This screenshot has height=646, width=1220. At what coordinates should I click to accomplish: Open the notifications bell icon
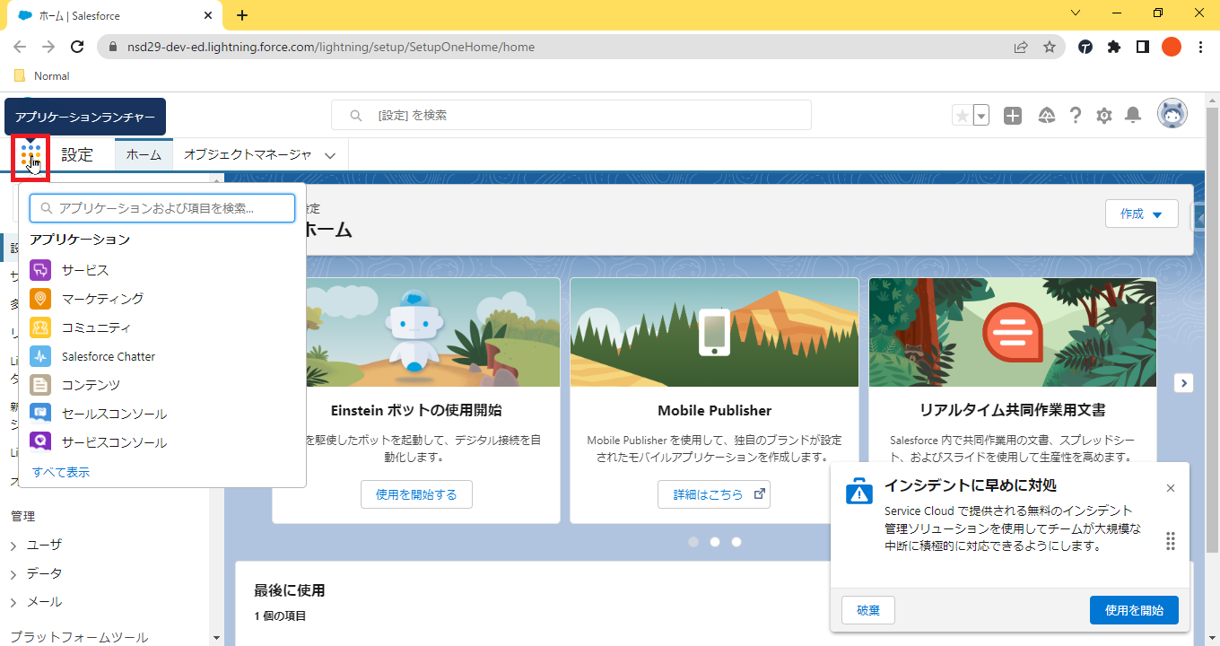click(x=1133, y=115)
